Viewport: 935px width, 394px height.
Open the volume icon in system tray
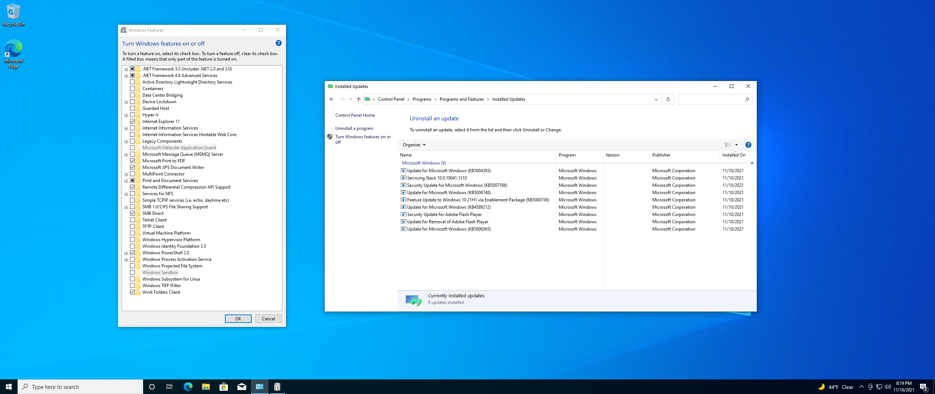pos(888,387)
